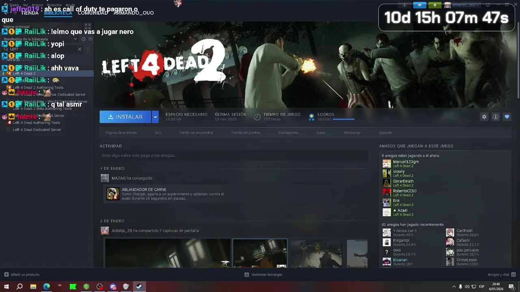Open Guías link
The image size is (520, 292).
coord(321,133)
